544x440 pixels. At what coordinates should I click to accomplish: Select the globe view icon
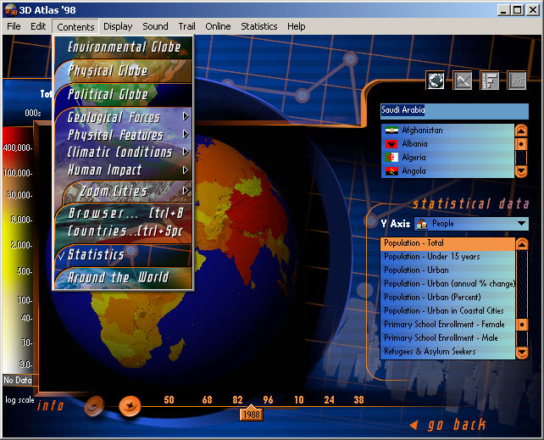[436, 81]
